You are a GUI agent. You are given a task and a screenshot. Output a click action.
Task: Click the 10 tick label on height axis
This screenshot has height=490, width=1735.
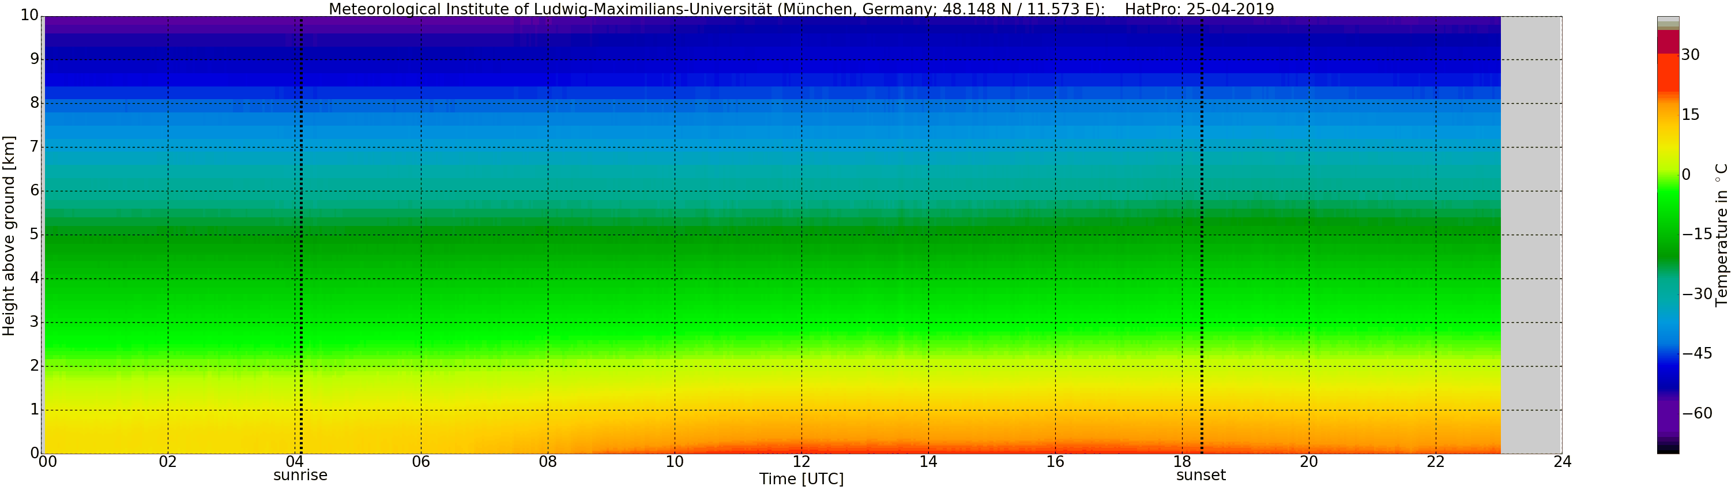(x=29, y=16)
